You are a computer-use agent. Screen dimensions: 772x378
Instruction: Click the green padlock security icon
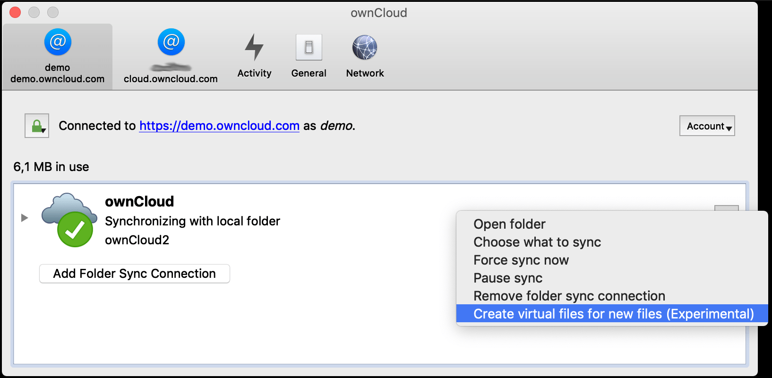click(x=36, y=125)
